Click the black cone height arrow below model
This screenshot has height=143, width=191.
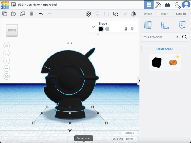pyautogui.click(x=70, y=131)
